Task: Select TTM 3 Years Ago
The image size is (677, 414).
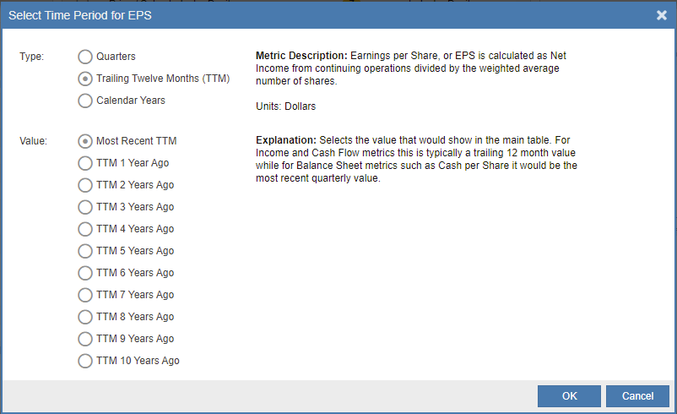Action: [85, 207]
